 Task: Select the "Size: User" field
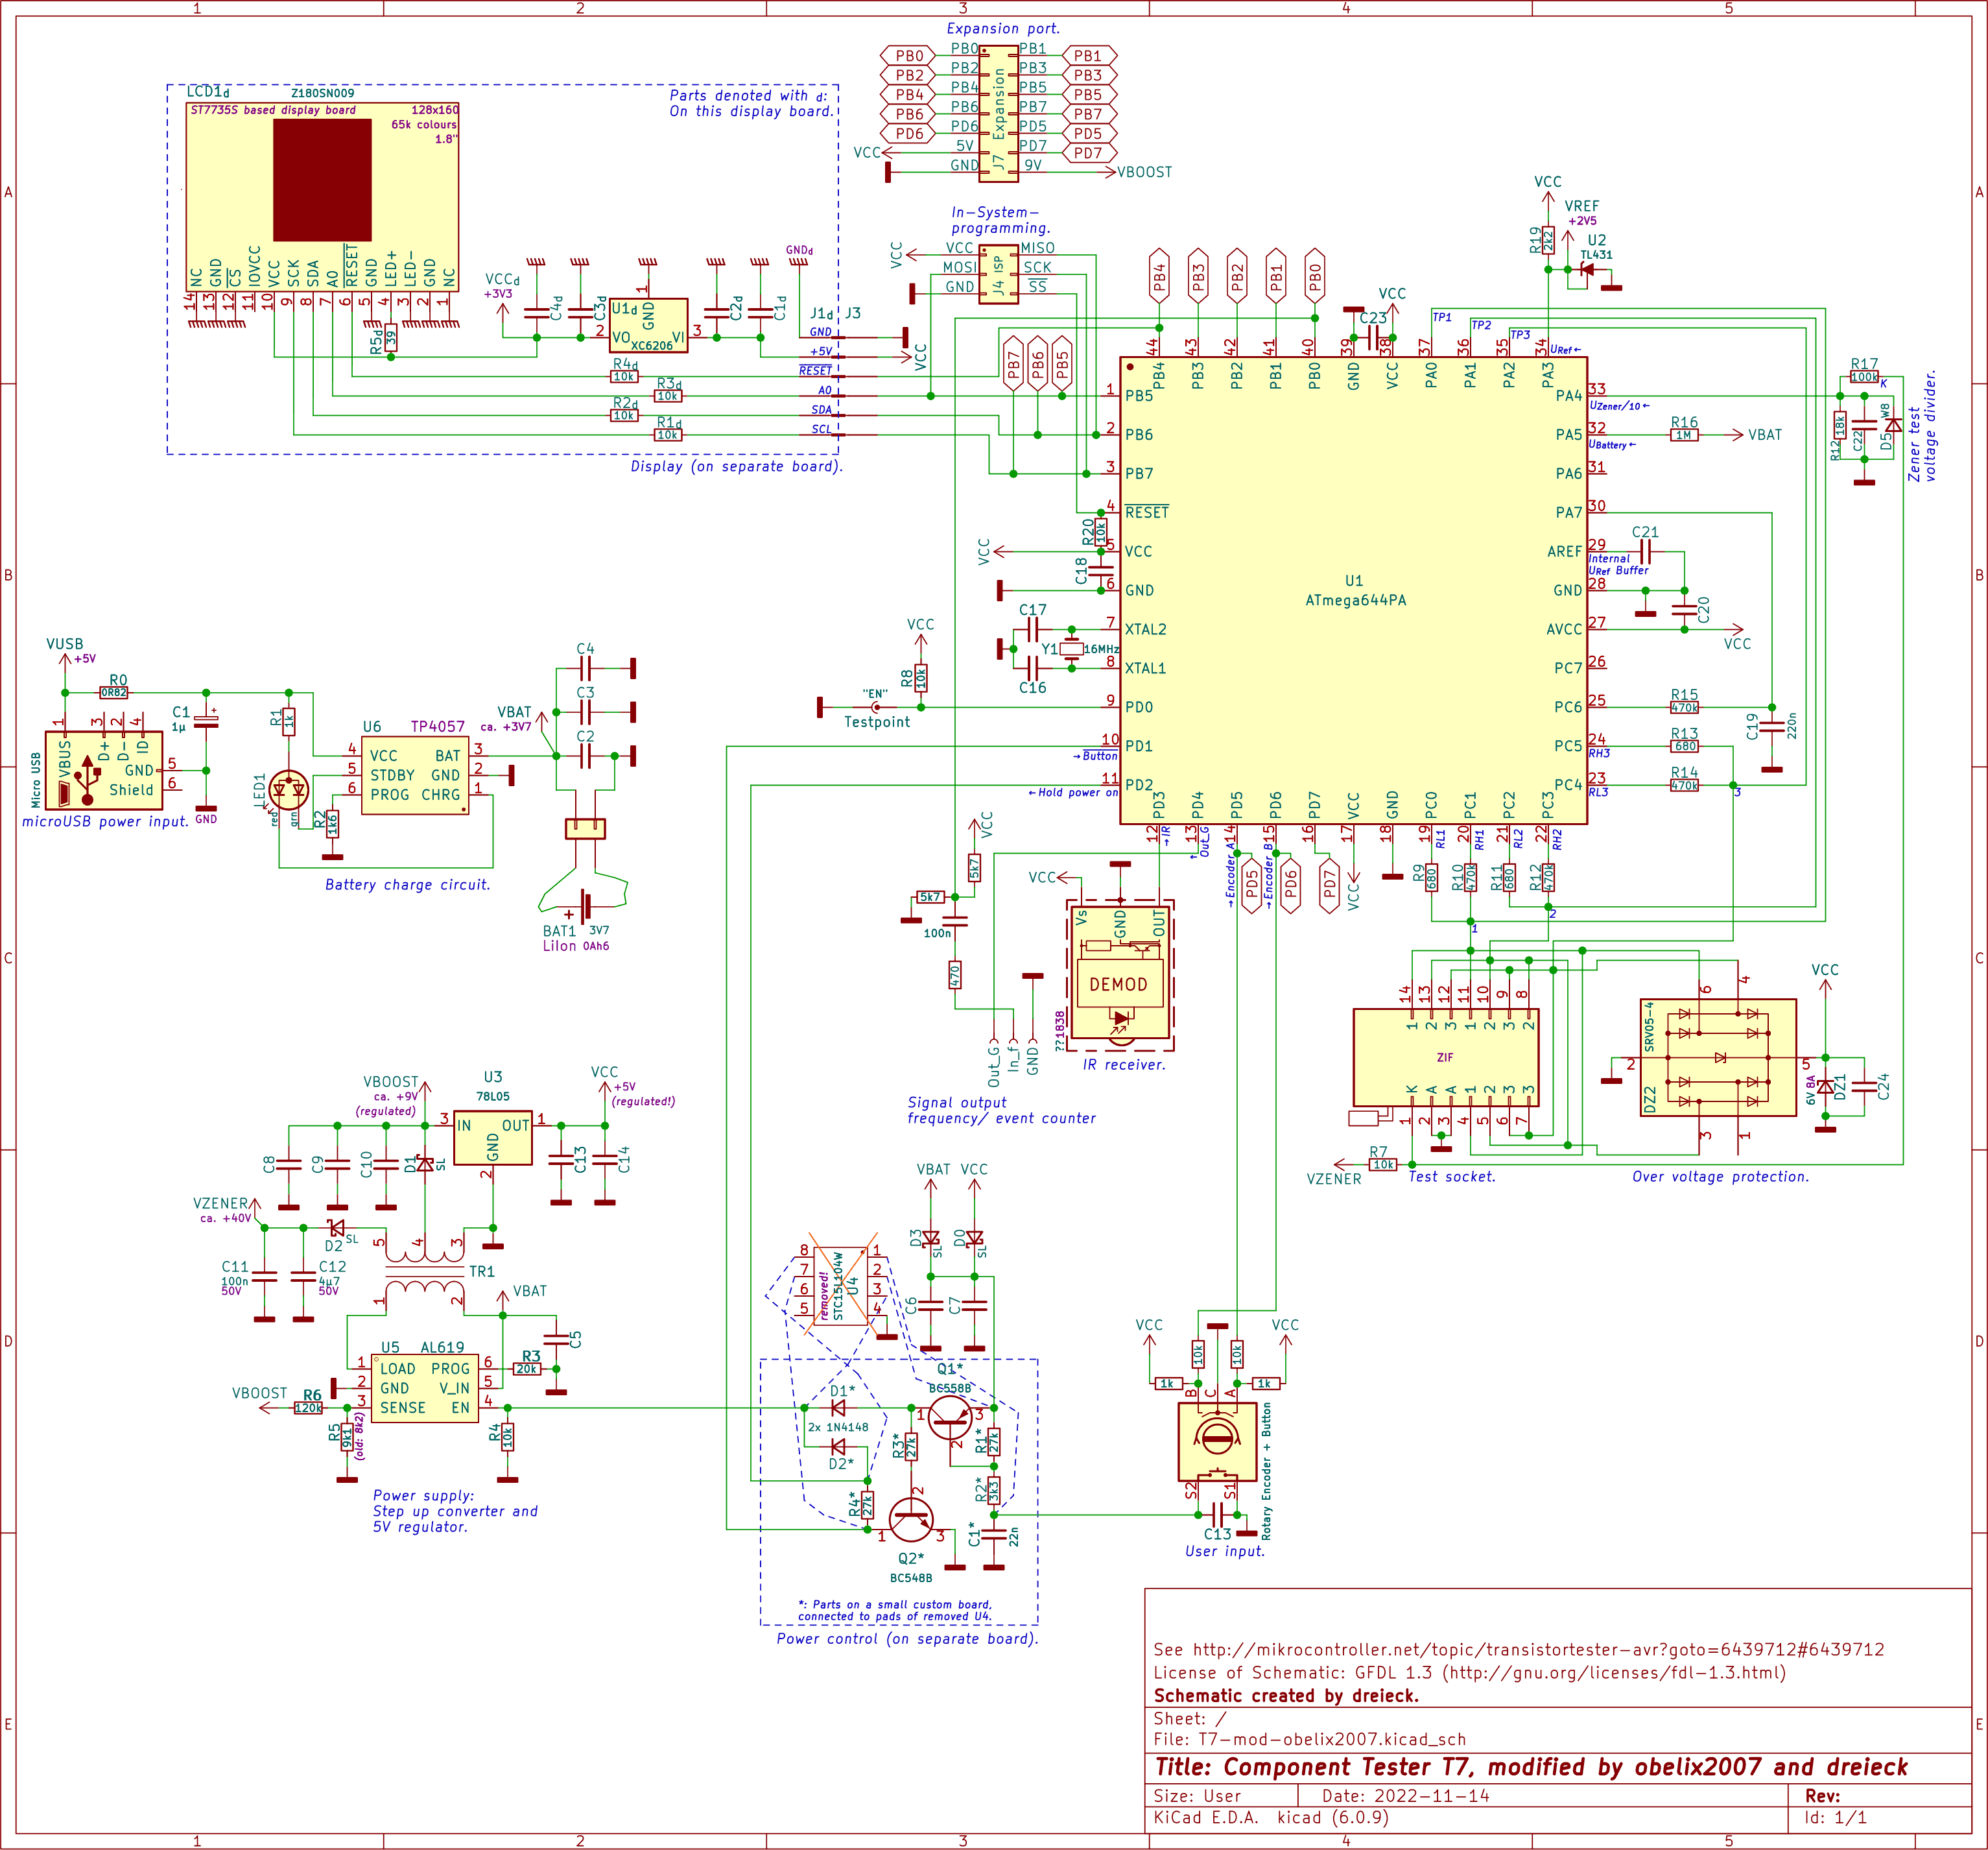tap(1197, 1796)
